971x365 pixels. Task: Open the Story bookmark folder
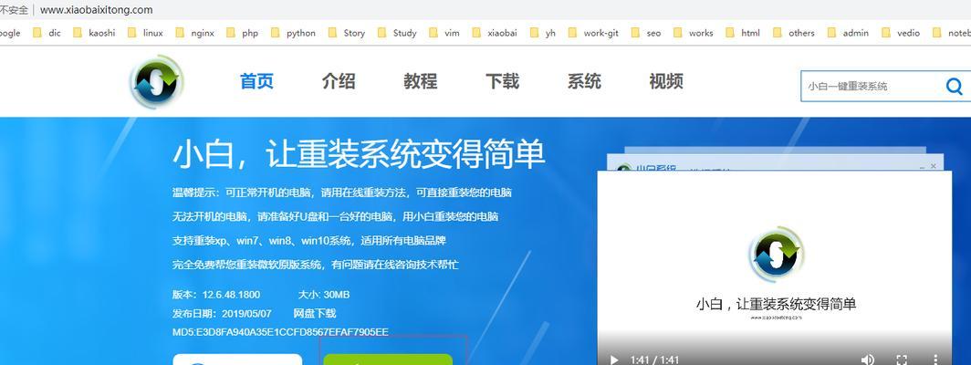pos(347,33)
